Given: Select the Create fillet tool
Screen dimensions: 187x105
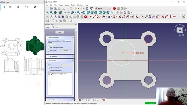Looking at the screenshot, I should [x=137, y=17].
